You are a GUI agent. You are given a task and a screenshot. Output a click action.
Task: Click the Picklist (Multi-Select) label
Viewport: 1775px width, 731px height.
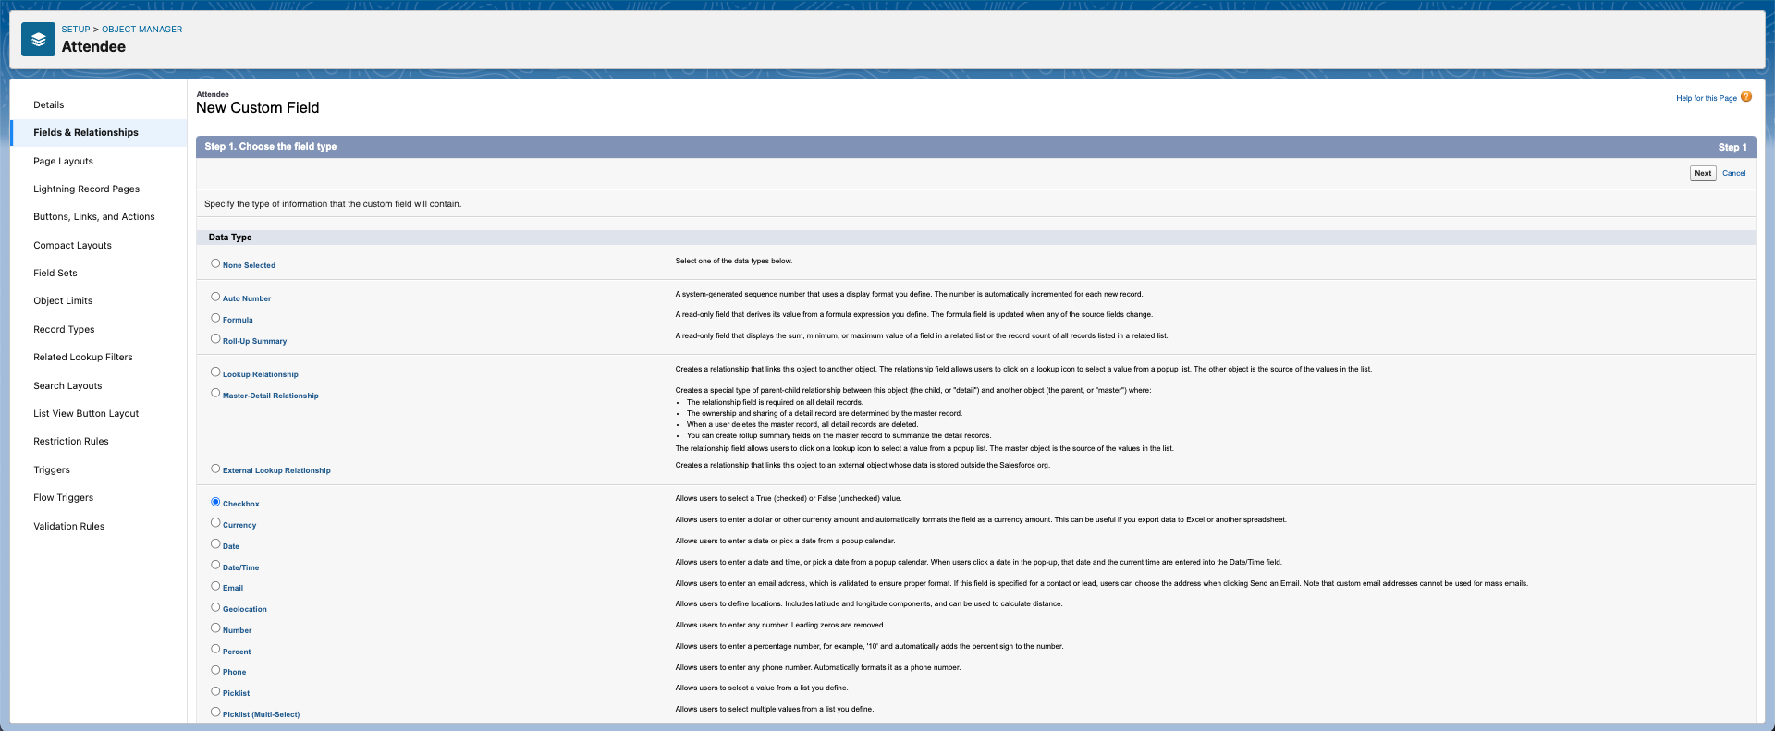tap(262, 714)
